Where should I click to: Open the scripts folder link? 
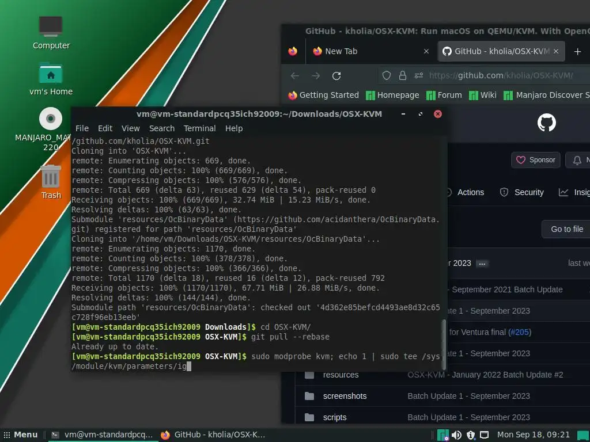335,418
